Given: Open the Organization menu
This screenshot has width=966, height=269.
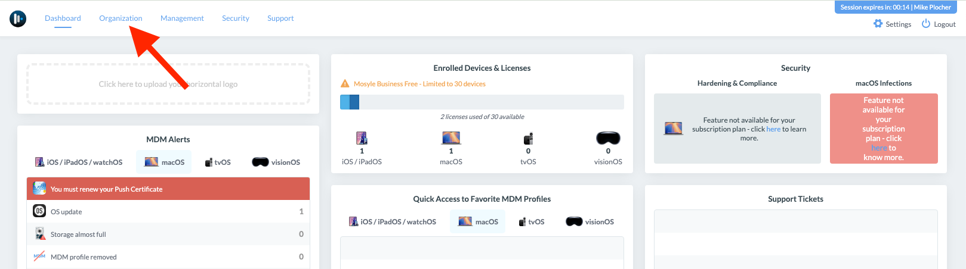Looking at the screenshot, I should [121, 18].
